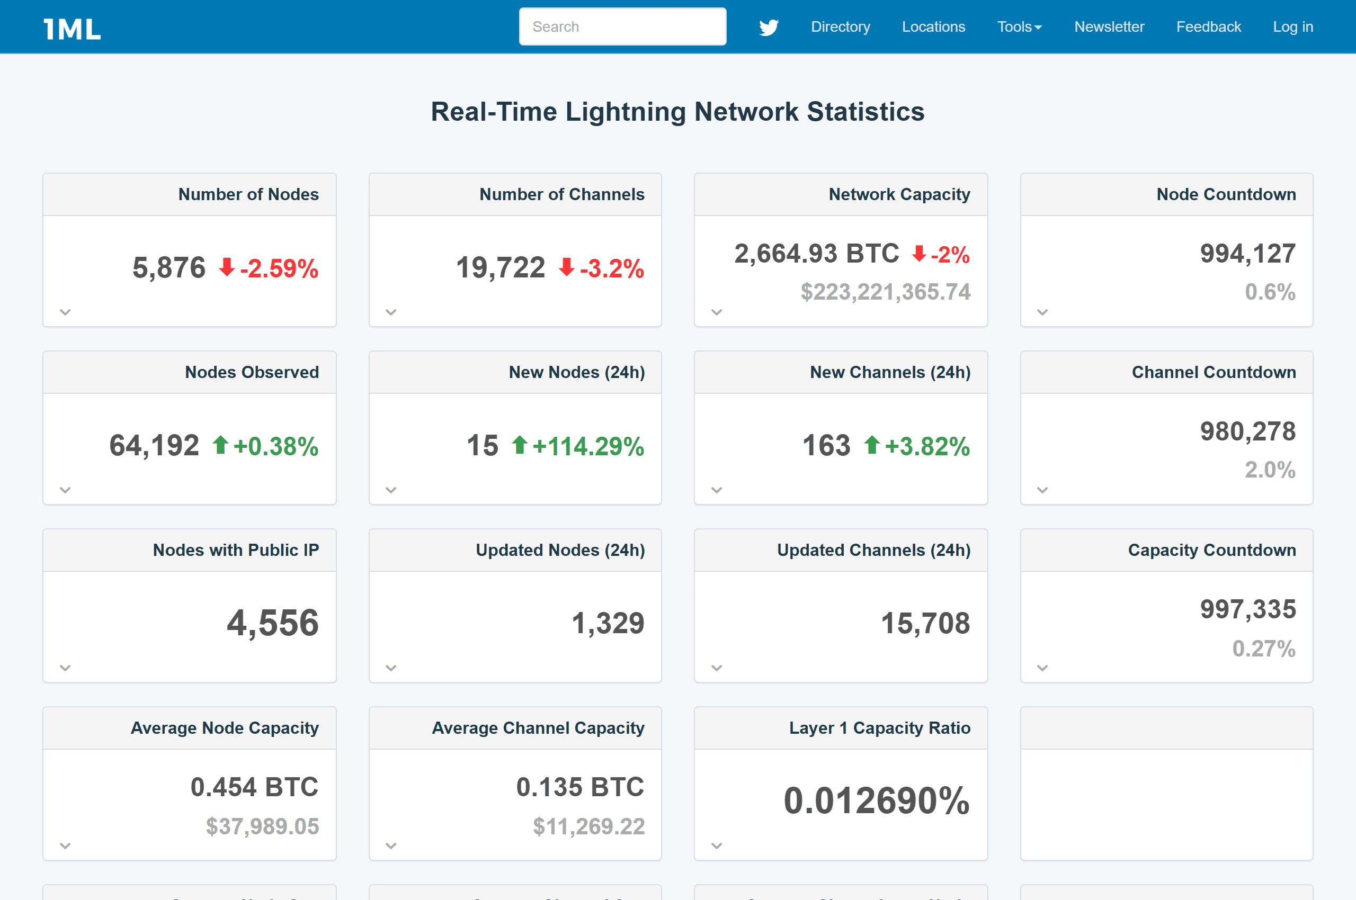The width and height of the screenshot is (1356, 900).
Task: Click the 994,127 node countdown value
Action: (x=1248, y=254)
